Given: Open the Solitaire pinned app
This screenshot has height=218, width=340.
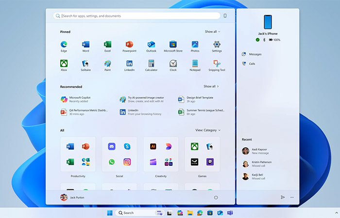Looking at the screenshot, I should tap(85, 64).
